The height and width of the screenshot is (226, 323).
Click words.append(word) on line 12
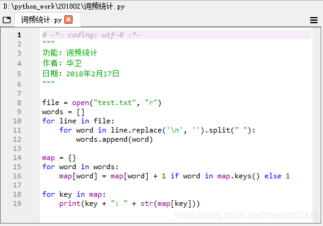click(114, 139)
